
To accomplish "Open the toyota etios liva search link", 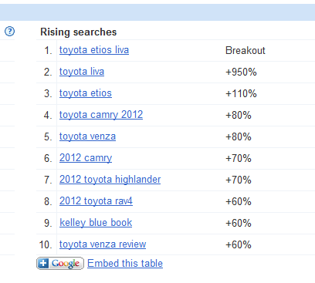I will click(x=94, y=50).
